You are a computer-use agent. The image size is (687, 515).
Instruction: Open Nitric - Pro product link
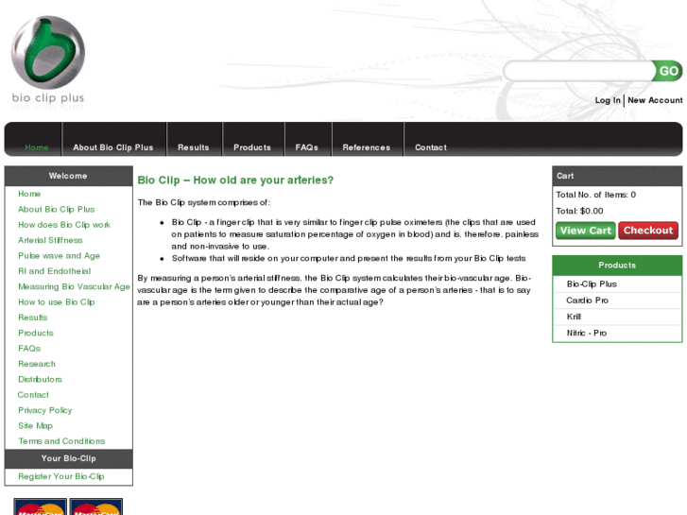[586, 334]
